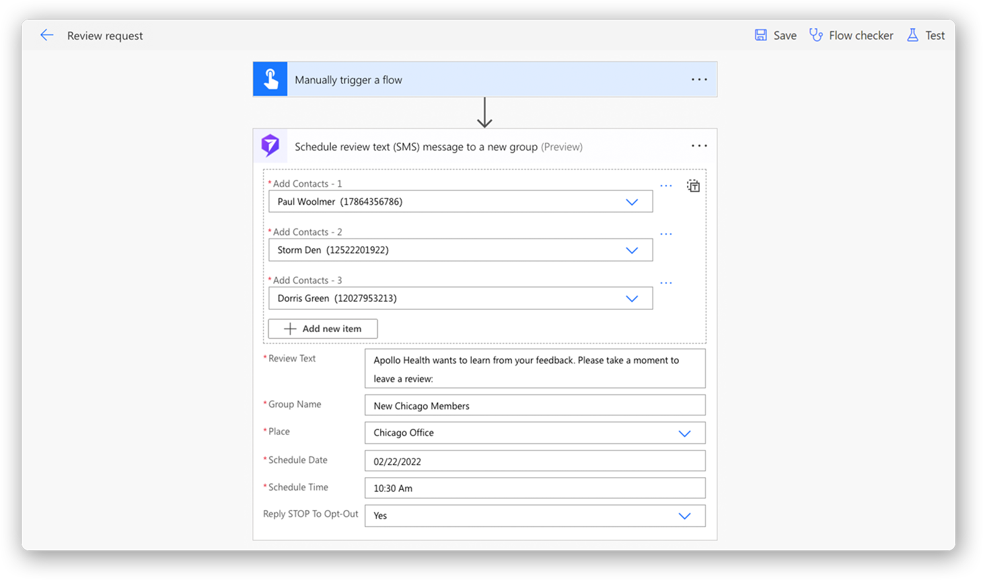The width and height of the screenshot is (983, 580).
Task: Go back using the left arrow icon
Action: point(46,35)
